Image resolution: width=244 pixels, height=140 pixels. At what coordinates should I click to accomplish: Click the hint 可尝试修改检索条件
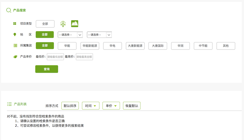tap(34, 126)
